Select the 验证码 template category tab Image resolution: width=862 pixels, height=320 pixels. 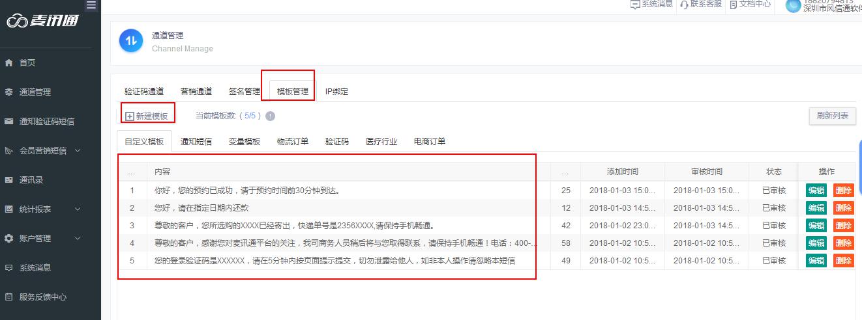coord(337,142)
